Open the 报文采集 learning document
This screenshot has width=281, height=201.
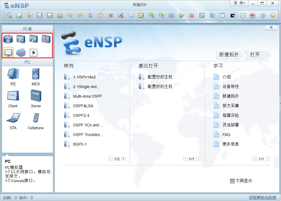[230, 106]
